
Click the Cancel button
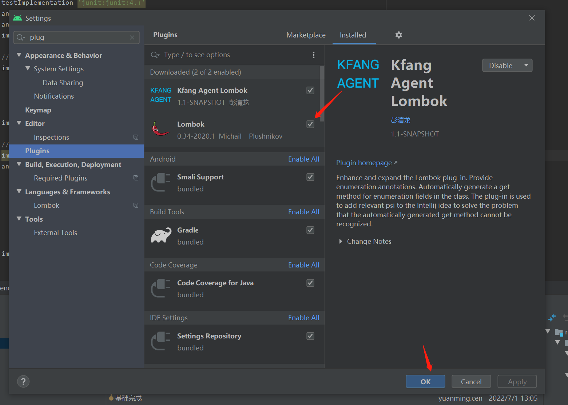(471, 381)
